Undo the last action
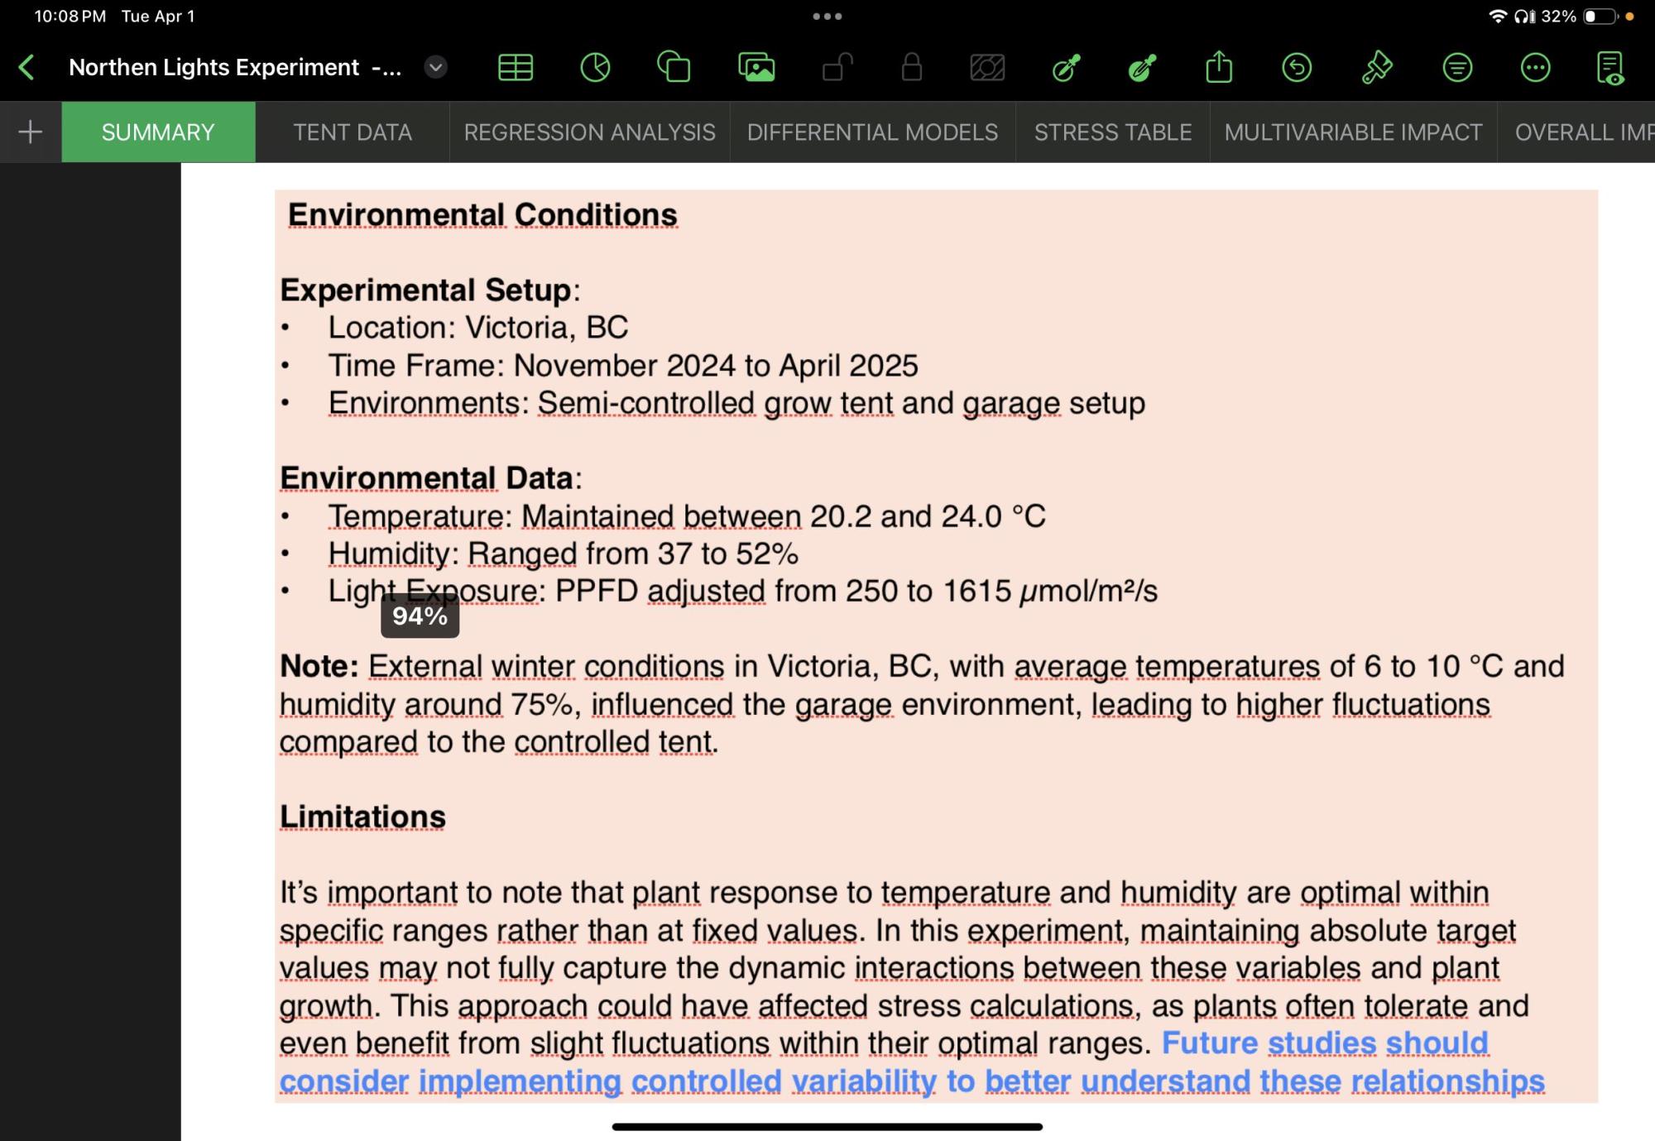1655x1141 pixels. [x=1297, y=67]
